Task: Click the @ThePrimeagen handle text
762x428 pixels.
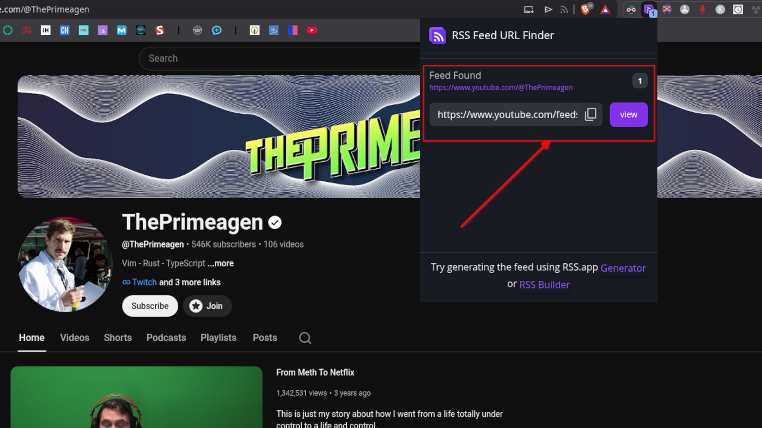Action: tap(153, 244)
